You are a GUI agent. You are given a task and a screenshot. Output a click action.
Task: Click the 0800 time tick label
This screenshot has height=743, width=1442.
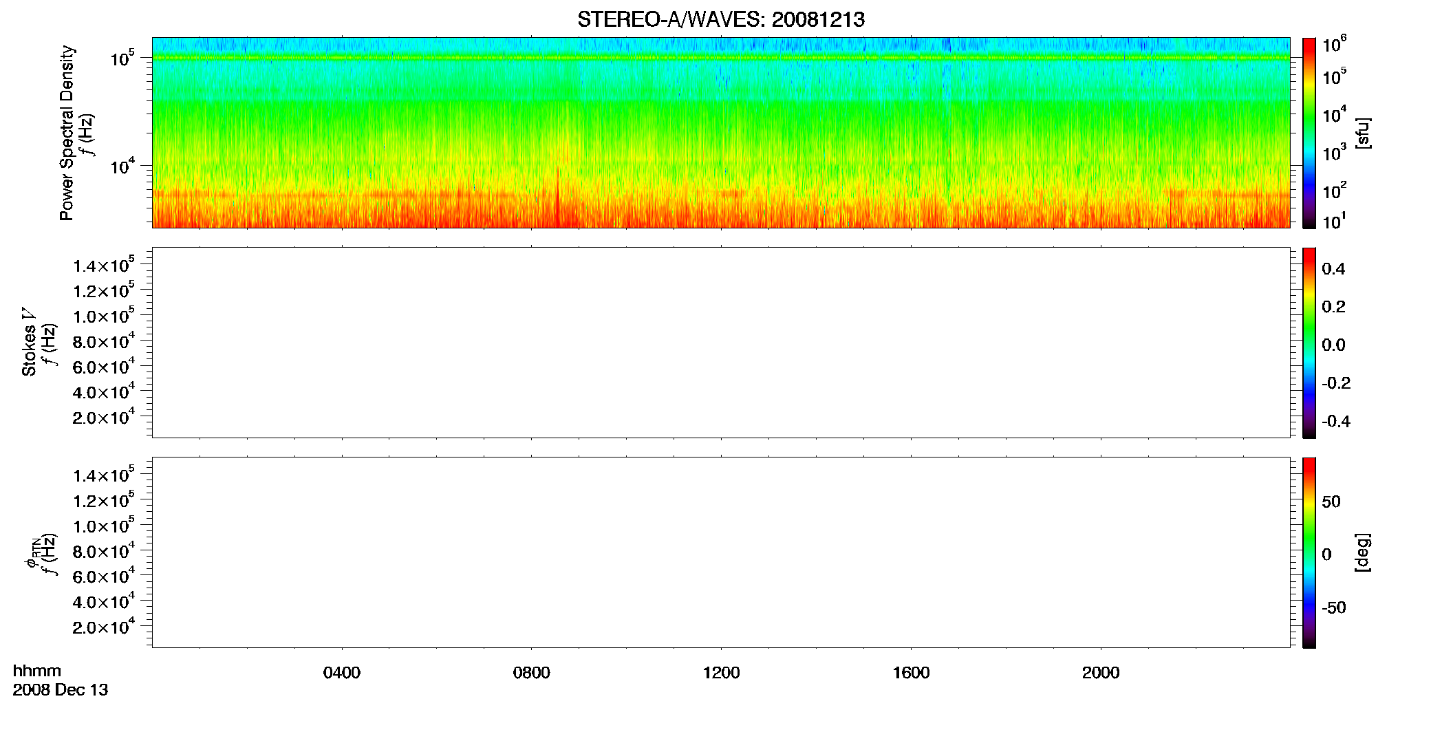pos(532,673)
